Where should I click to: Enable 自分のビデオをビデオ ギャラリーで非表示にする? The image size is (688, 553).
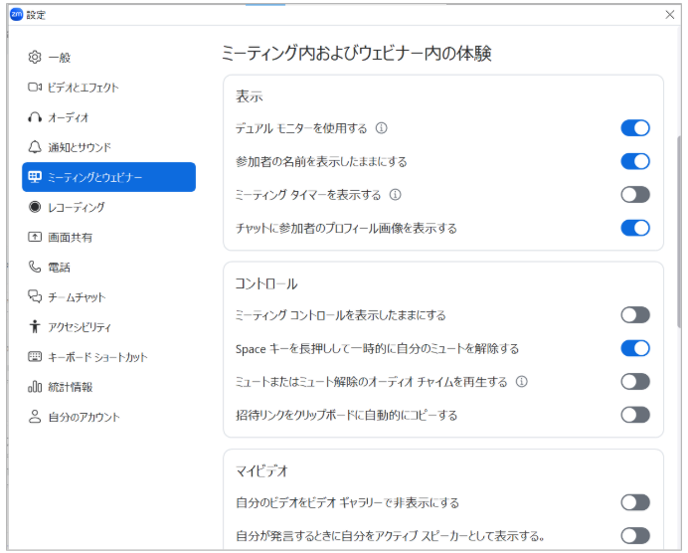point(635,502)
